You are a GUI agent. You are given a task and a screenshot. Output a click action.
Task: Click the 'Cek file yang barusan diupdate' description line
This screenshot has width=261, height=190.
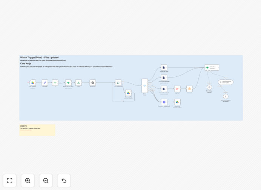tap(66, 67)
